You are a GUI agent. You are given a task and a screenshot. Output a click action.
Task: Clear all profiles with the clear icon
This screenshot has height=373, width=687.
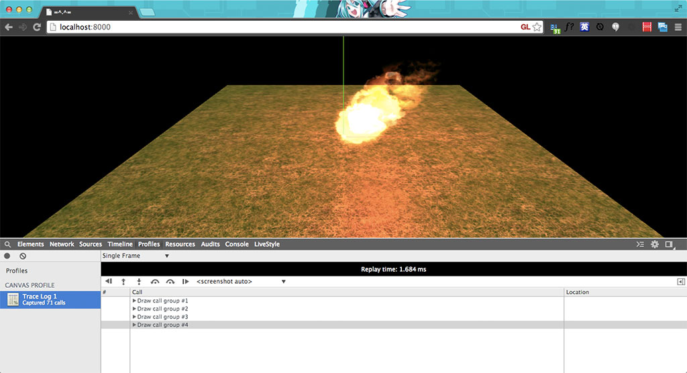[x=23, y=256]
